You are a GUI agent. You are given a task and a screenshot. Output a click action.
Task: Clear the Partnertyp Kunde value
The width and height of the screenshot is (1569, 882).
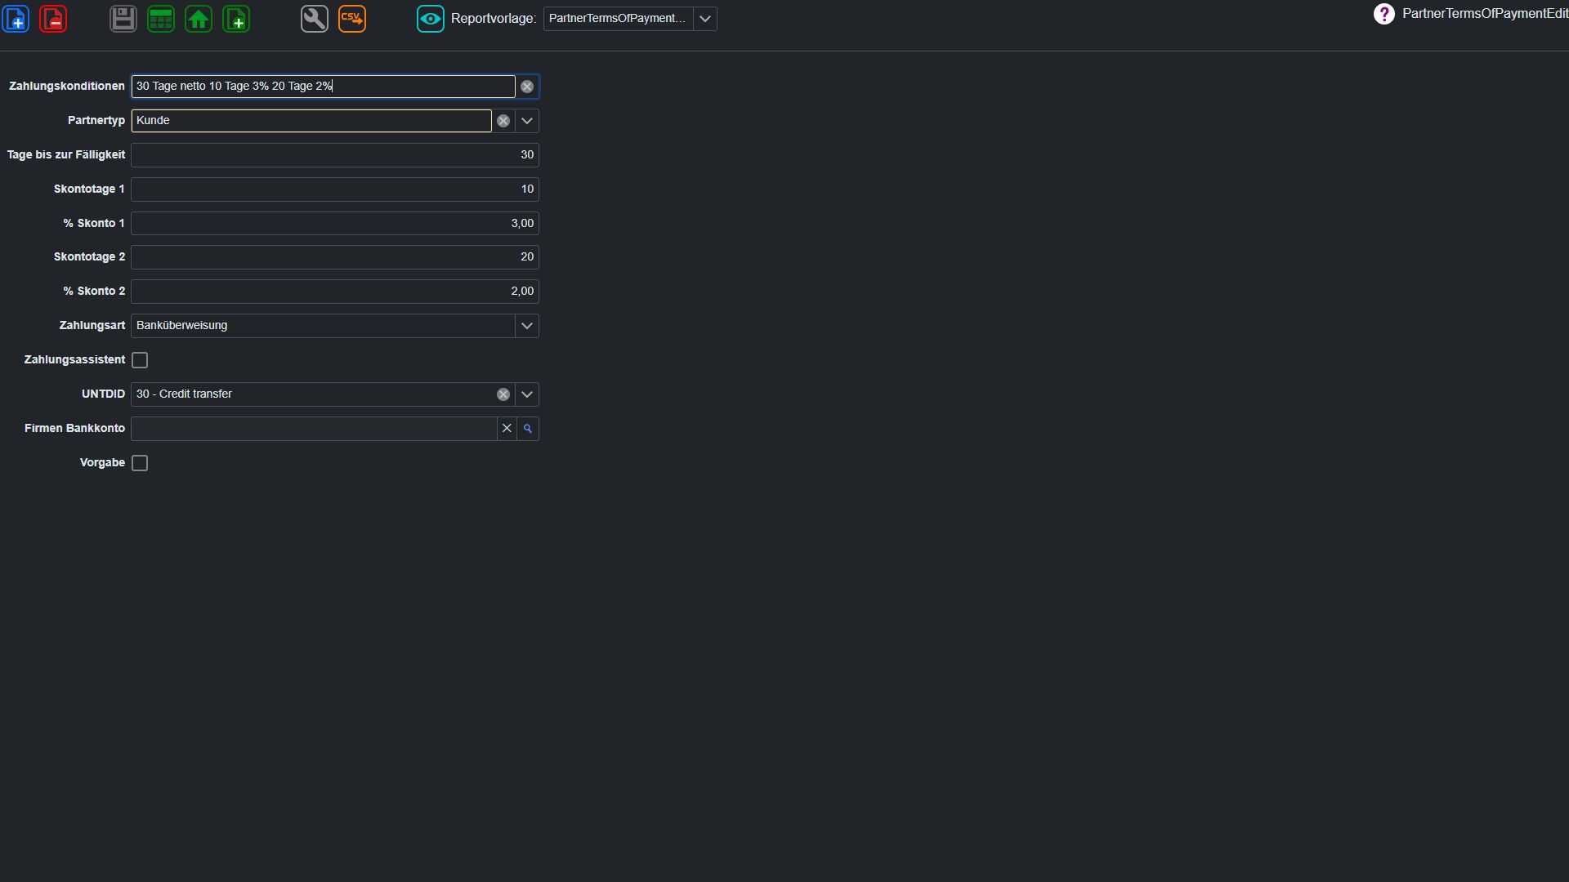[503, 121]
